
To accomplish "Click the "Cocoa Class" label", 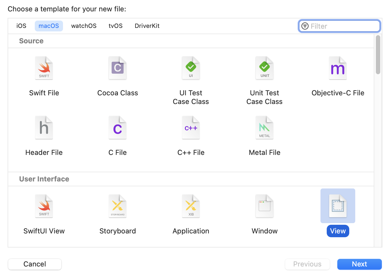I will [118, 93].
